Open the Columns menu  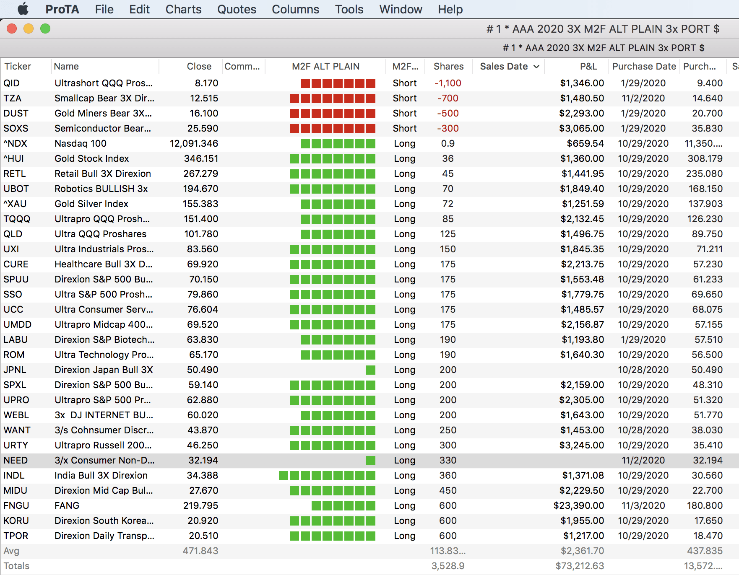pos(295,9)
